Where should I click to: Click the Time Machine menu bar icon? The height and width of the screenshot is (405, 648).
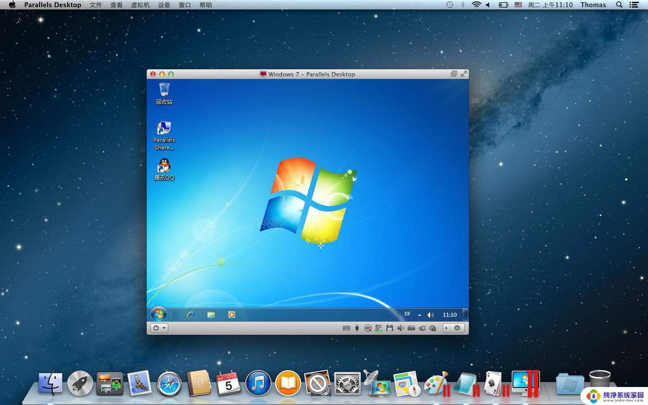point(449,5)
